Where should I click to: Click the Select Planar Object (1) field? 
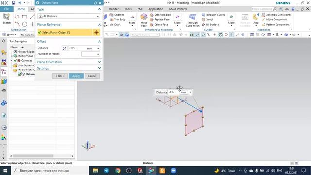[65, 33]
